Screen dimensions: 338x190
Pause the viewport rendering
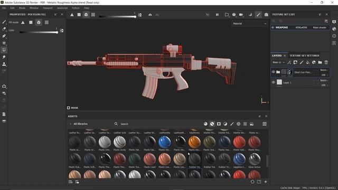[217, 15]
